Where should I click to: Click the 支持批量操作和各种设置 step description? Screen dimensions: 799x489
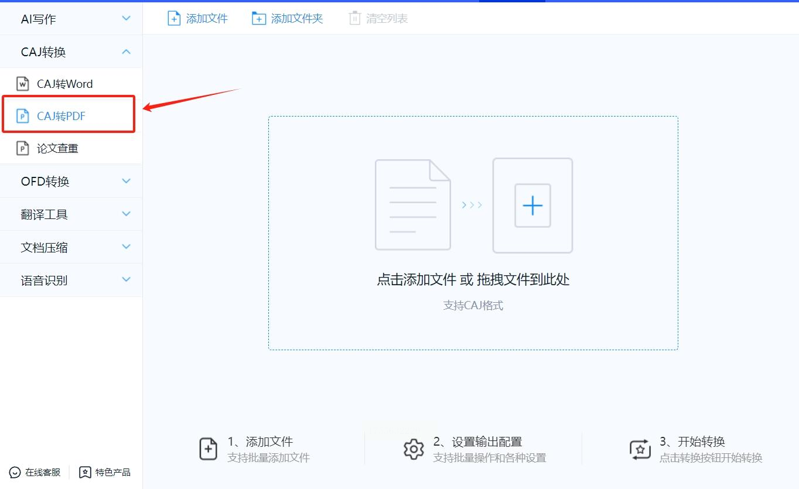click(x=490, y=458)
